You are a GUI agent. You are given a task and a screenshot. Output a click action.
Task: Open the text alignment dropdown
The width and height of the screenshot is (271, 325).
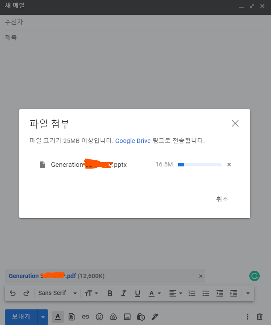click(x=176, y=293)
